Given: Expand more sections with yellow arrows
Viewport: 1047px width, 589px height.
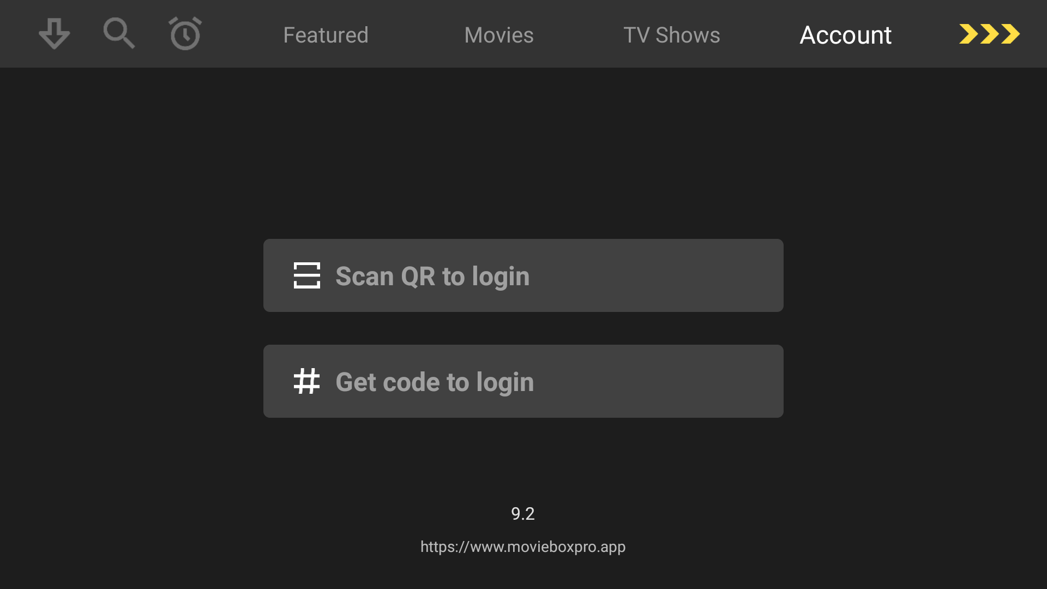Looking at the screenshot, I should 989,34.
